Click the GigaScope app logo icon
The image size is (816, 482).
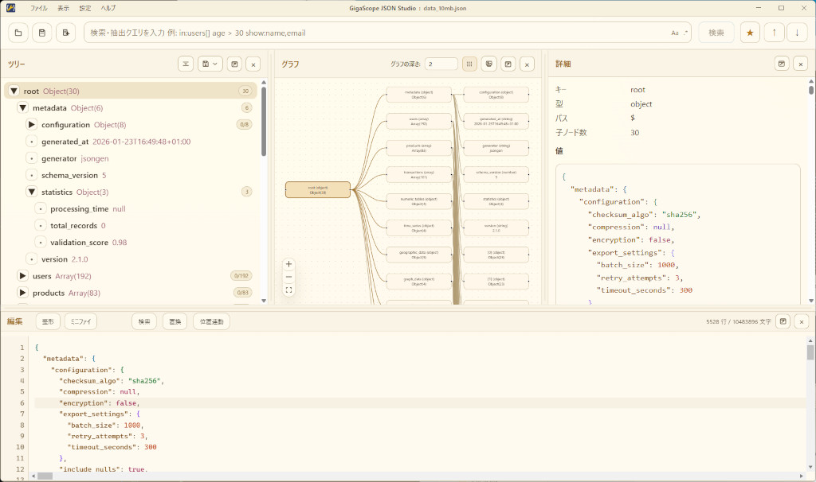10,8
